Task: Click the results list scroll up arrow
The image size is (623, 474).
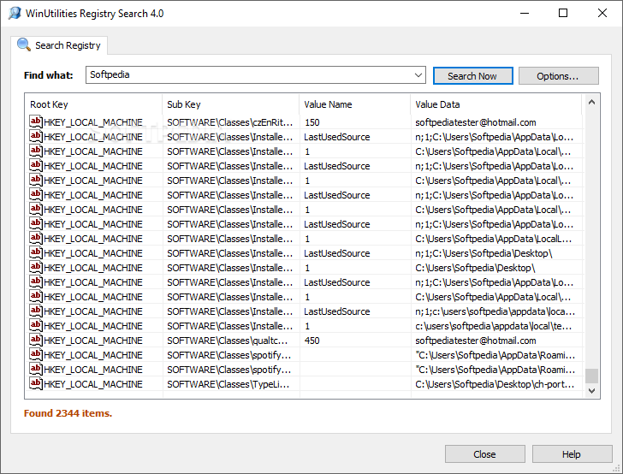Action: tap(591, 103)
